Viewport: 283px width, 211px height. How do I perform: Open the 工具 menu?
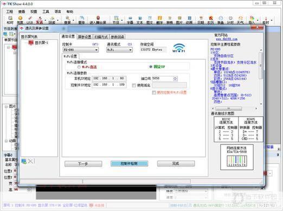(x=46, y=11)
